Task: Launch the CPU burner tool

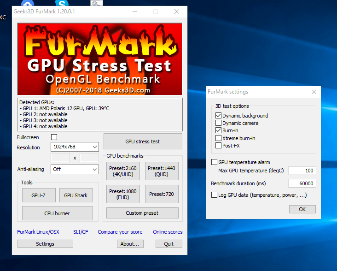Action: tap(58, 213)
